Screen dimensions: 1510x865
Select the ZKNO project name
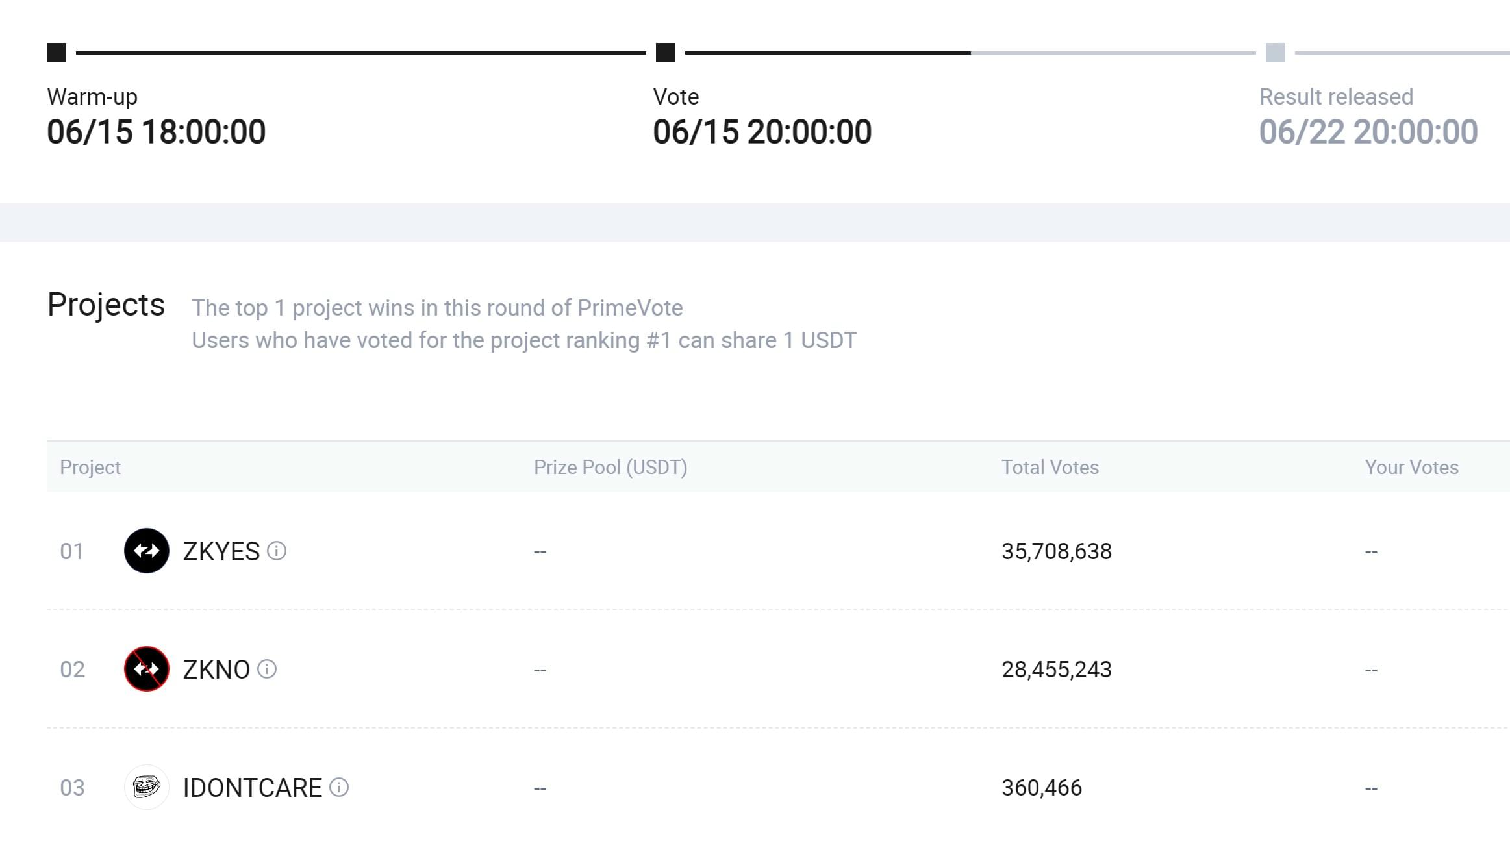tap(216, 670)
